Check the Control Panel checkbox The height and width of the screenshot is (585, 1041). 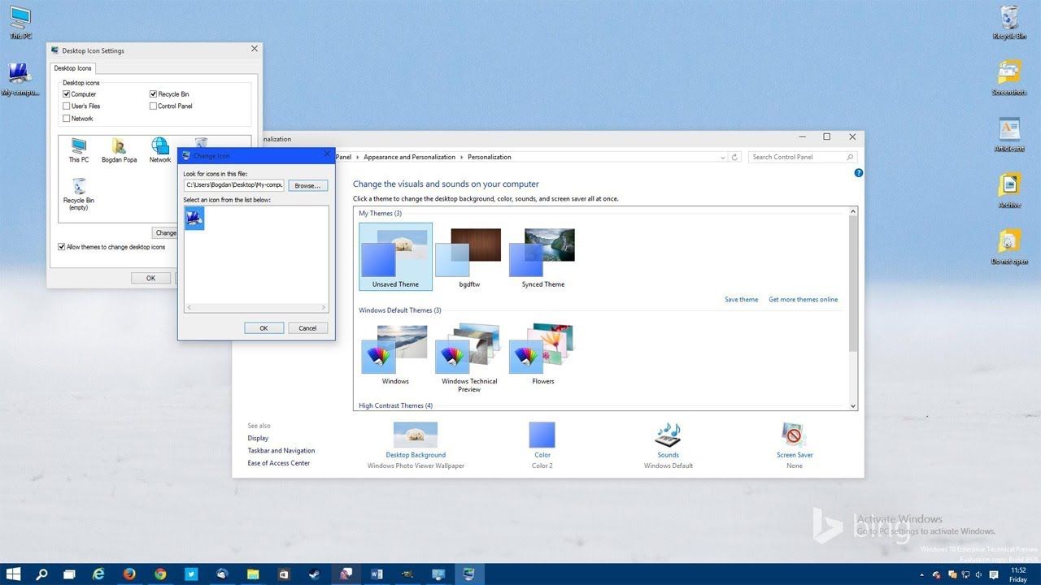153,106
